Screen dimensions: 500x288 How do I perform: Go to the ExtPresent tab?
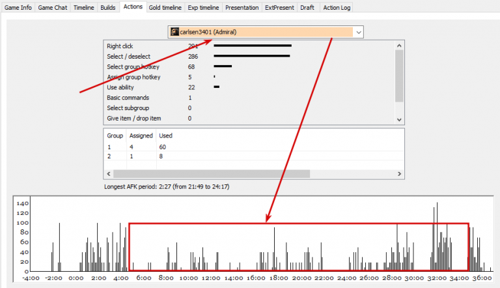279,7
